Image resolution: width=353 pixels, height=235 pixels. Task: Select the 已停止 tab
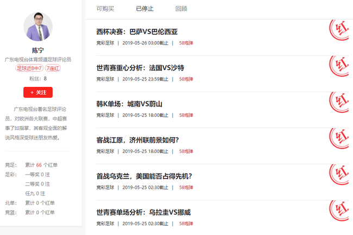[144, 9]
